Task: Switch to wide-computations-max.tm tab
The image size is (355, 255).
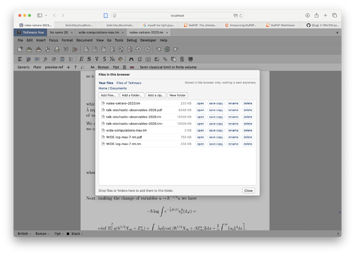Action: pos(99,32)
